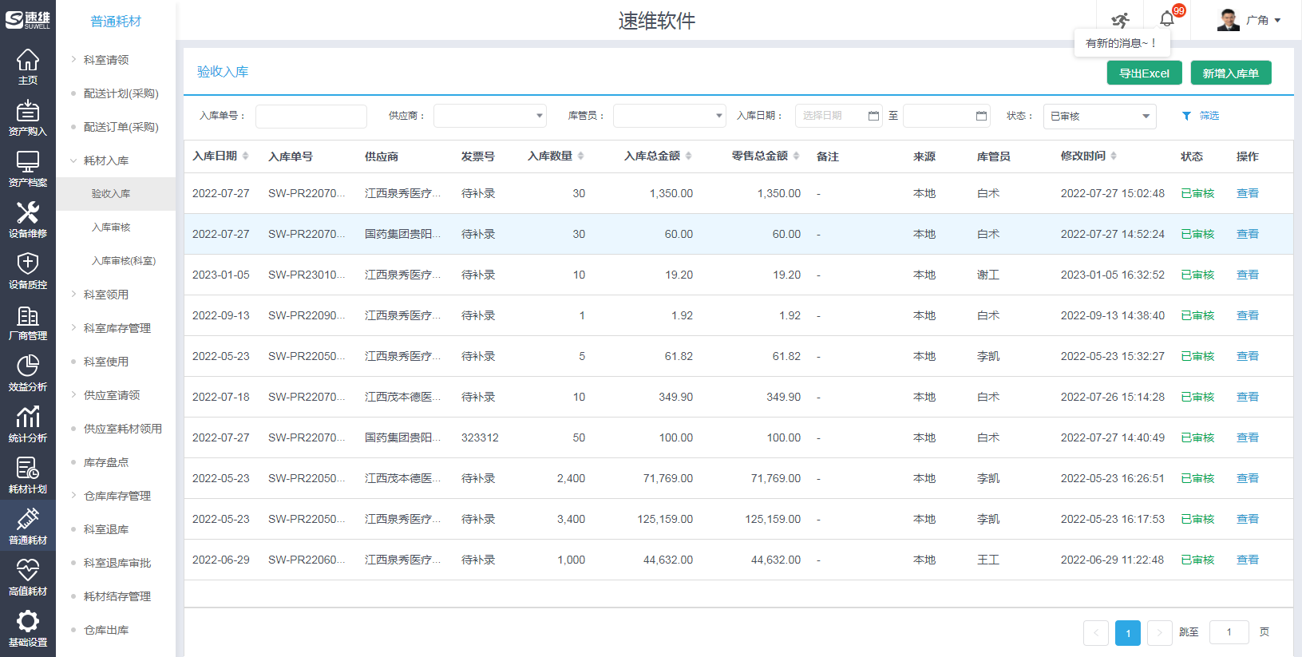Screen dimensions: 1302x657
Task: Click the SUWELL logo
Action: point(28,20)
